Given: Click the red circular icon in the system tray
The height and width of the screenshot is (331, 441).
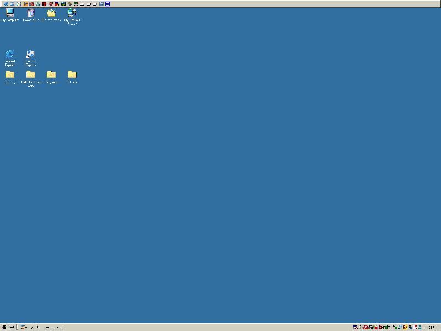Looking at the screenshot, I should click(x=365, y=327).
